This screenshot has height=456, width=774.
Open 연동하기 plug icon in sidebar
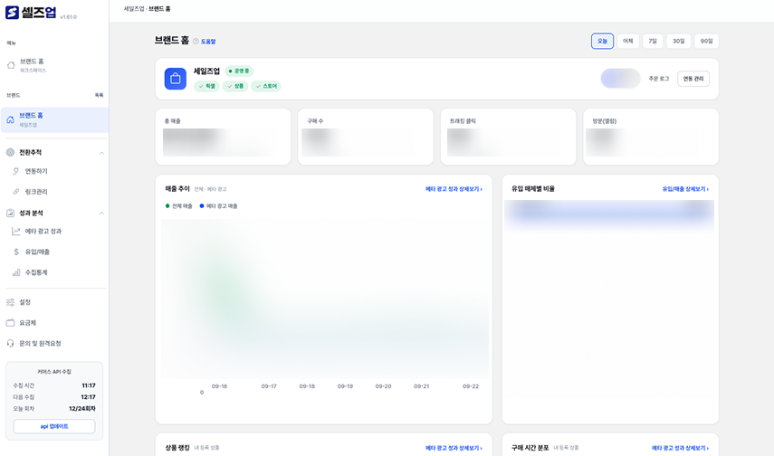click(15, 171)
